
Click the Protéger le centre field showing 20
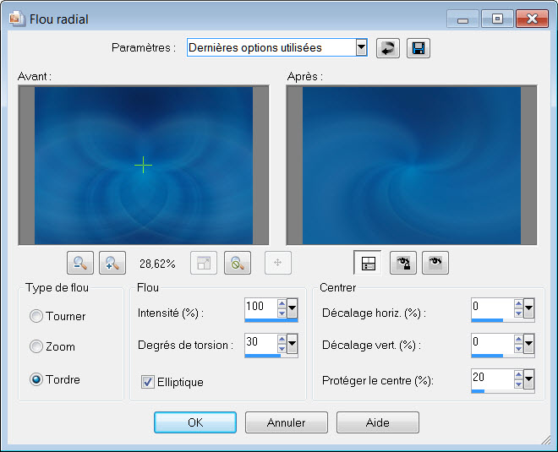pos(493,379)
